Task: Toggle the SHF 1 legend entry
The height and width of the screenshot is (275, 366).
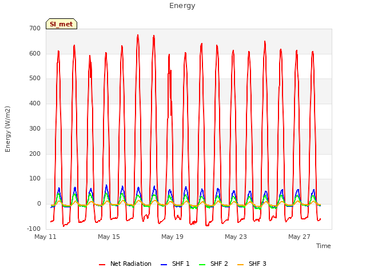Action: point(176,264)
